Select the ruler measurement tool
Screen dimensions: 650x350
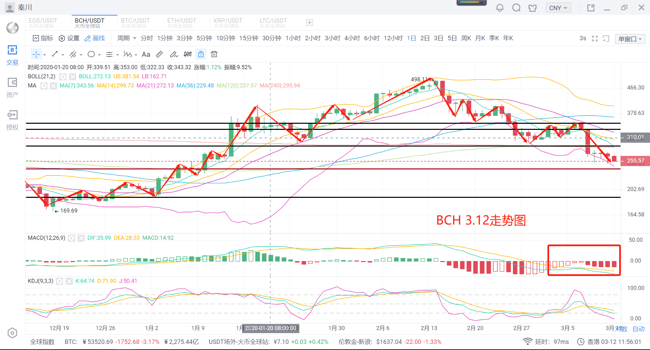[x=159, y=54]
